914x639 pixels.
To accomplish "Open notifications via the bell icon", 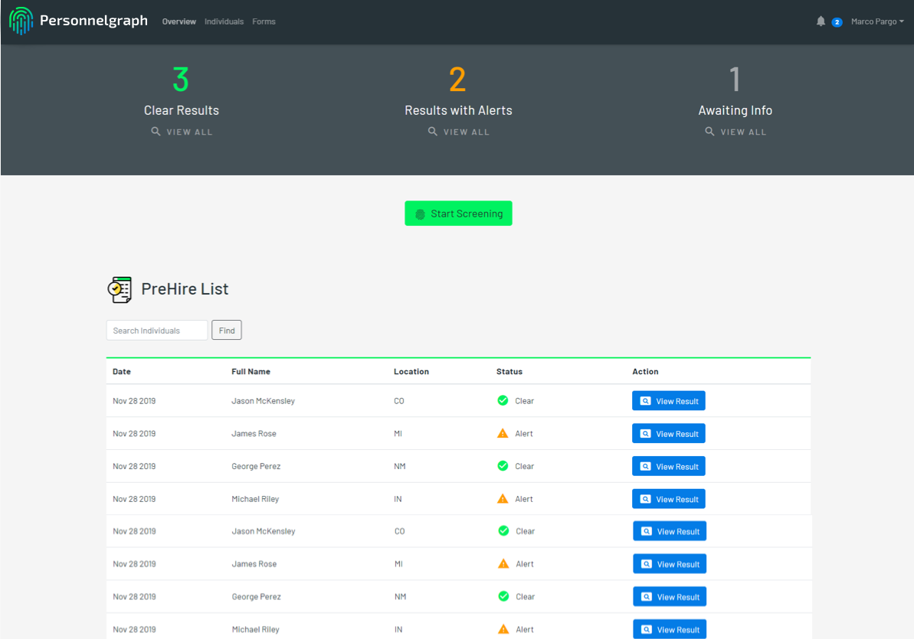I will pyautogui.click(x=821, y=21).
